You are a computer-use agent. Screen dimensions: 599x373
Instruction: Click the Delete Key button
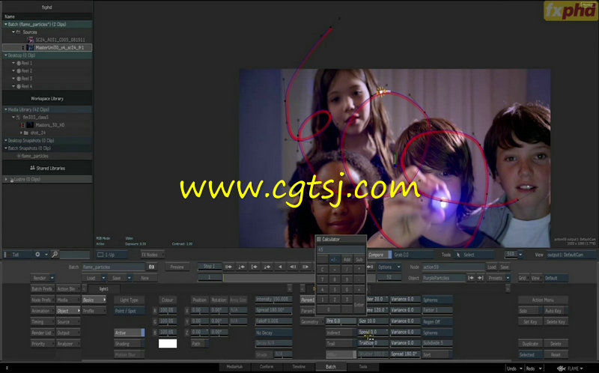(x=556, y=322)
